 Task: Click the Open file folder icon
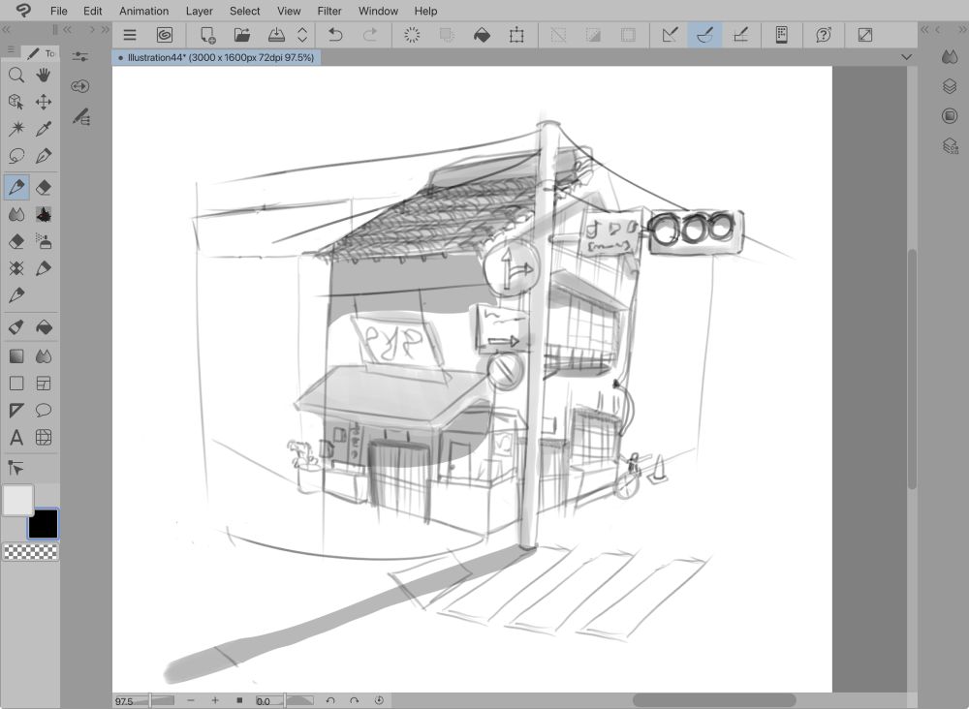[242, 35]
